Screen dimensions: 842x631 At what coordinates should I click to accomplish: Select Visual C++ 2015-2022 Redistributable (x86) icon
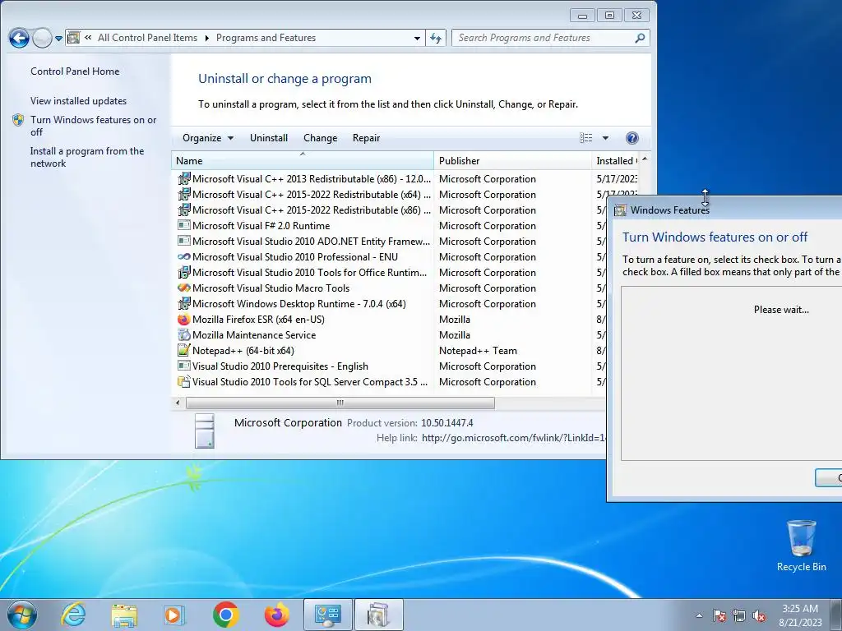coord(184,210)
